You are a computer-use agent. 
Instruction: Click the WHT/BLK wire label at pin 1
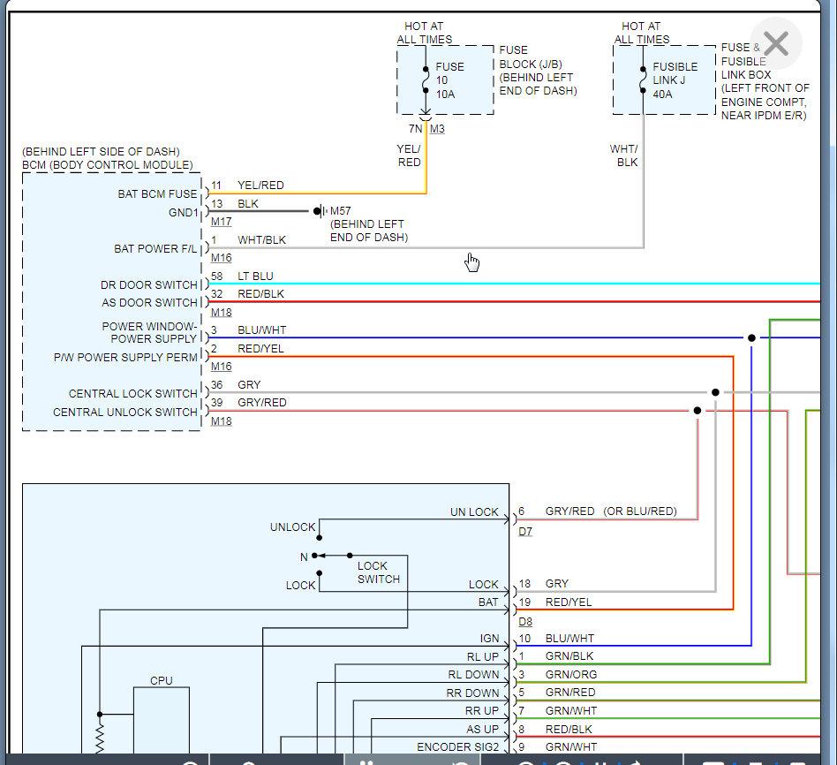(261, 240)
